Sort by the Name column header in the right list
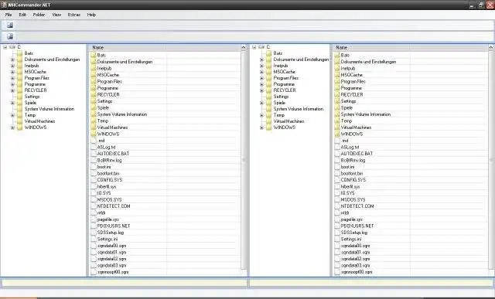The width and height of the screenshot is (495, 299). [371, 48]
